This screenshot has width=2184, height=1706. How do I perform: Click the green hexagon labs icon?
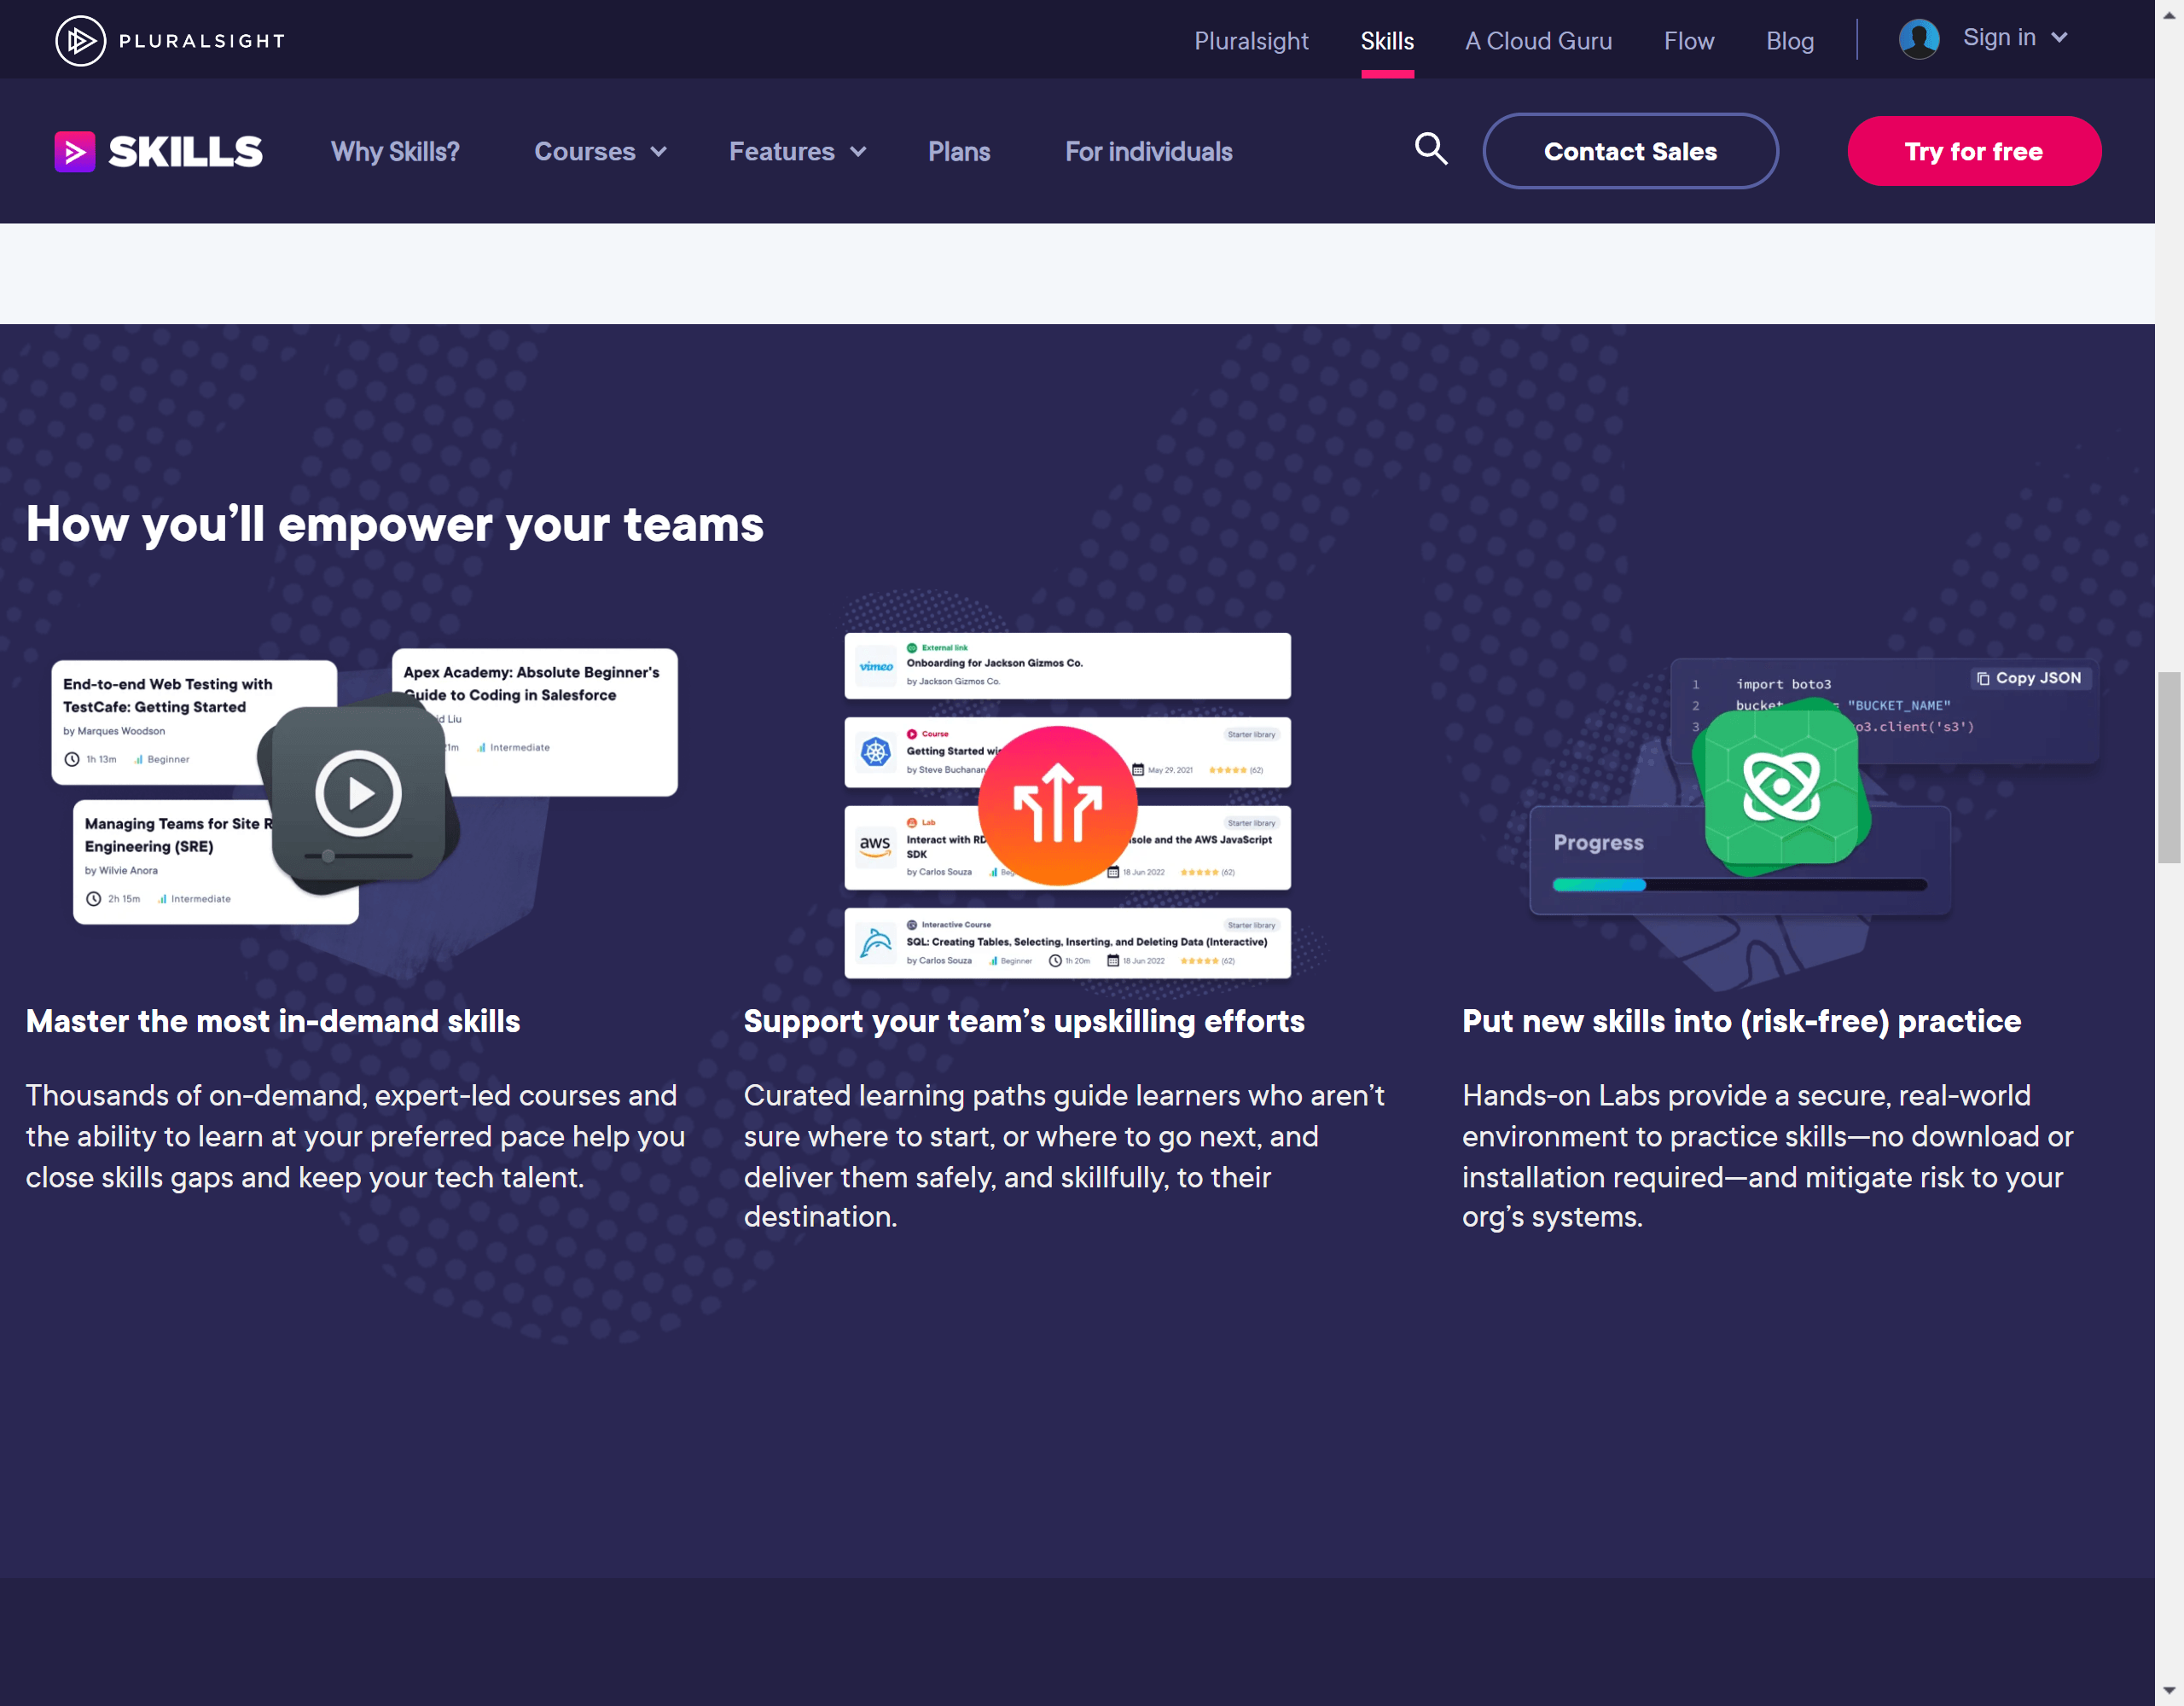tap(1781, 786)
